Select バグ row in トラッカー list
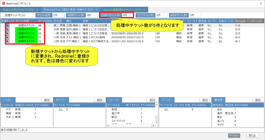The height and width of the screenshot is (140, 265). 27,109
